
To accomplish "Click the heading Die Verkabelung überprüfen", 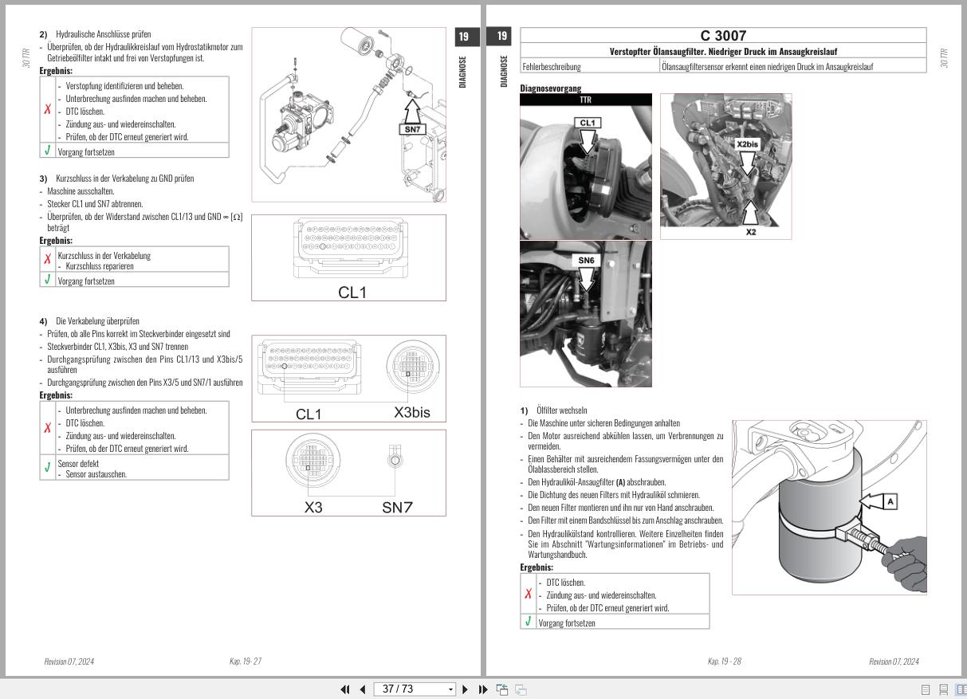I will click(x=97, y=321).
